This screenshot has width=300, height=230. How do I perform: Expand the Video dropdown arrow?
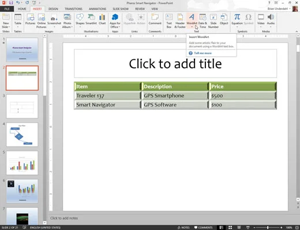tap(261, 27)
